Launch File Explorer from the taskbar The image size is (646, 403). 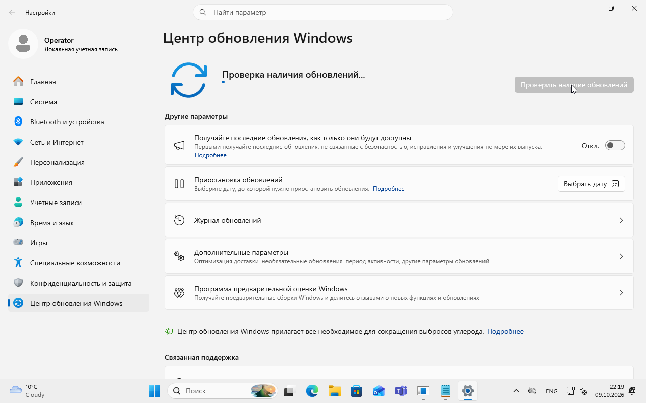point(335,391)
